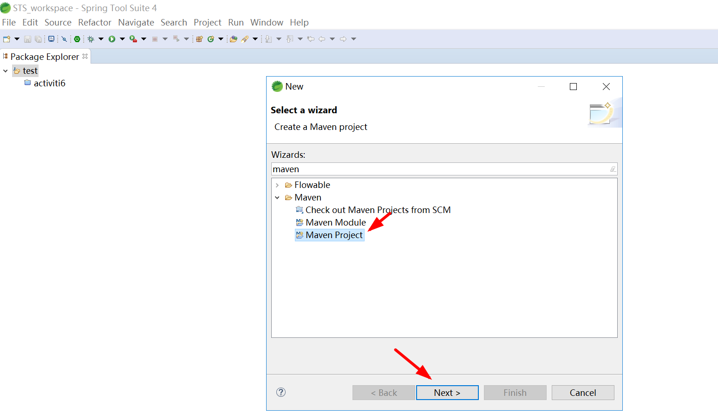This screenshot has width=718, height=420.
Task: Open the console monitor toolbar icon
Action: click(x=51, y=39)
